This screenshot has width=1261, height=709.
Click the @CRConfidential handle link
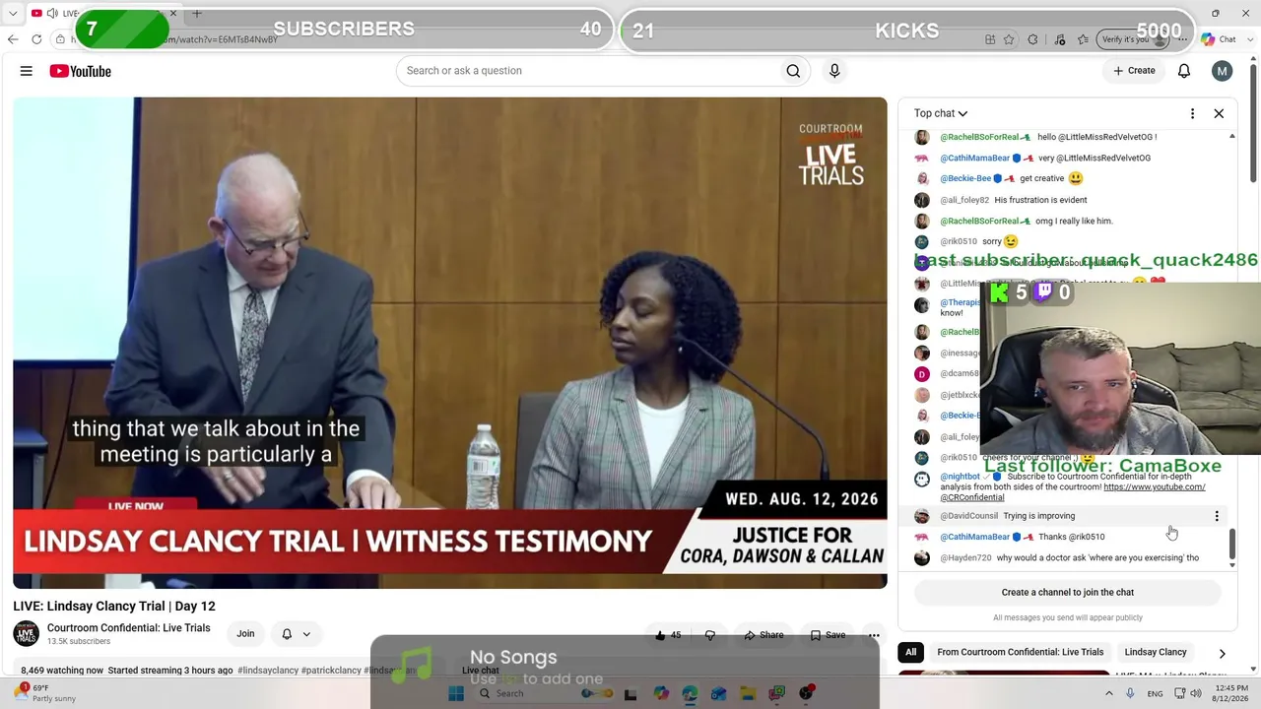point(971,497)
